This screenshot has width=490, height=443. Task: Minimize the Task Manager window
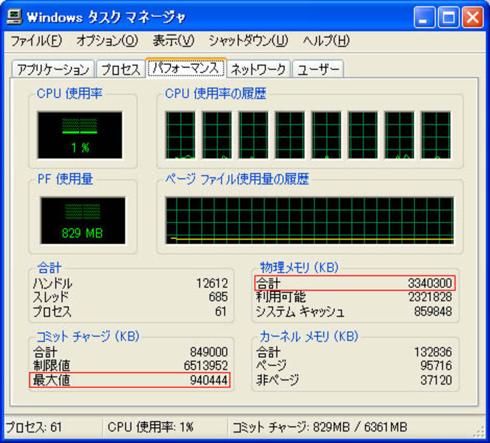pyautogui.click(x=424, y=17)
